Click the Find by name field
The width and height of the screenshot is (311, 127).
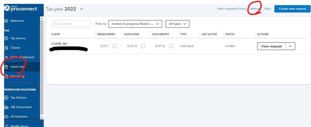(x=71, y=24)
